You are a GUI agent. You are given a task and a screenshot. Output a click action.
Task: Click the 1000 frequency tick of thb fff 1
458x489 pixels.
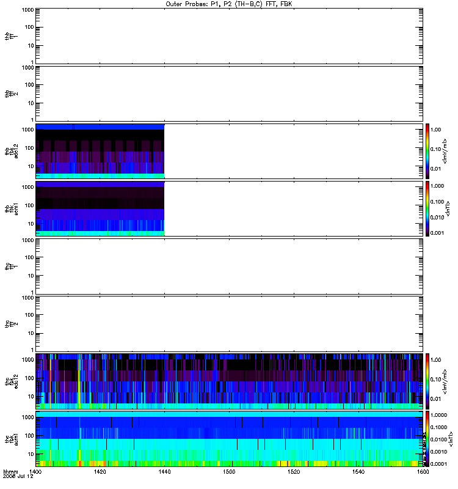click(27, 10)
